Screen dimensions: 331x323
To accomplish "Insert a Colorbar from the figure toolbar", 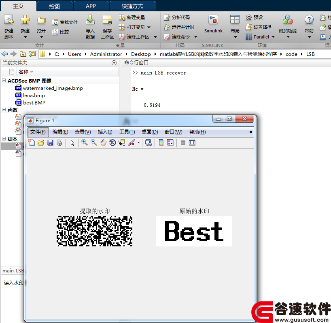I will pos(161,143).
